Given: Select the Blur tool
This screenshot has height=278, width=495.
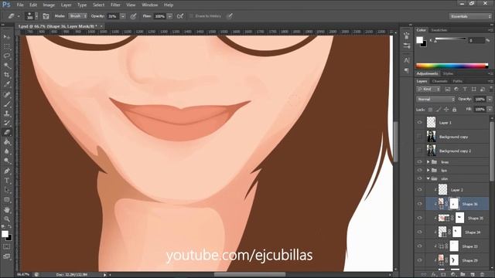Looking at the screenshot, I should tap(7, 151).
